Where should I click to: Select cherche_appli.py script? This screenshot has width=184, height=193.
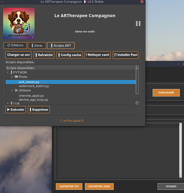pos(31,96)
